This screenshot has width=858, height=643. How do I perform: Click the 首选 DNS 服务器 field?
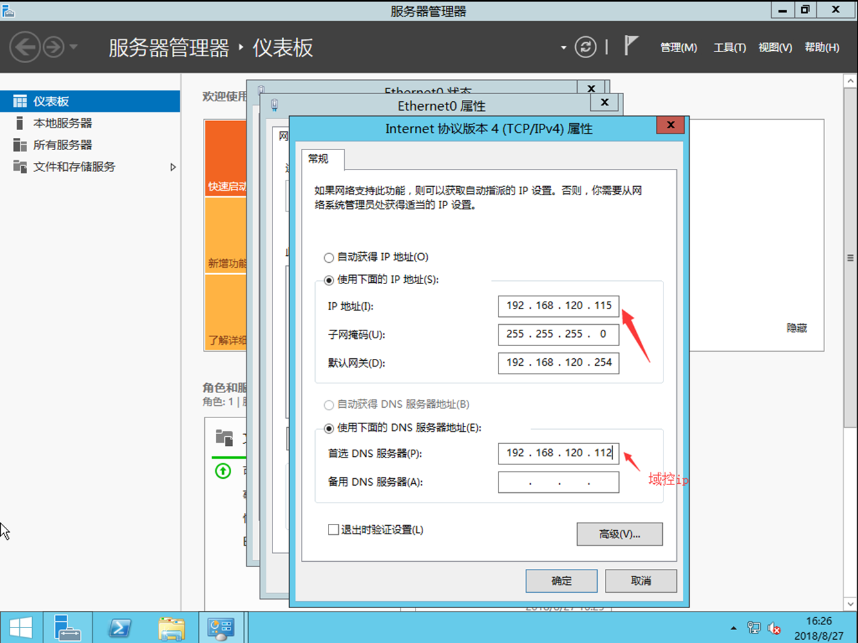(x=558, y=454)
